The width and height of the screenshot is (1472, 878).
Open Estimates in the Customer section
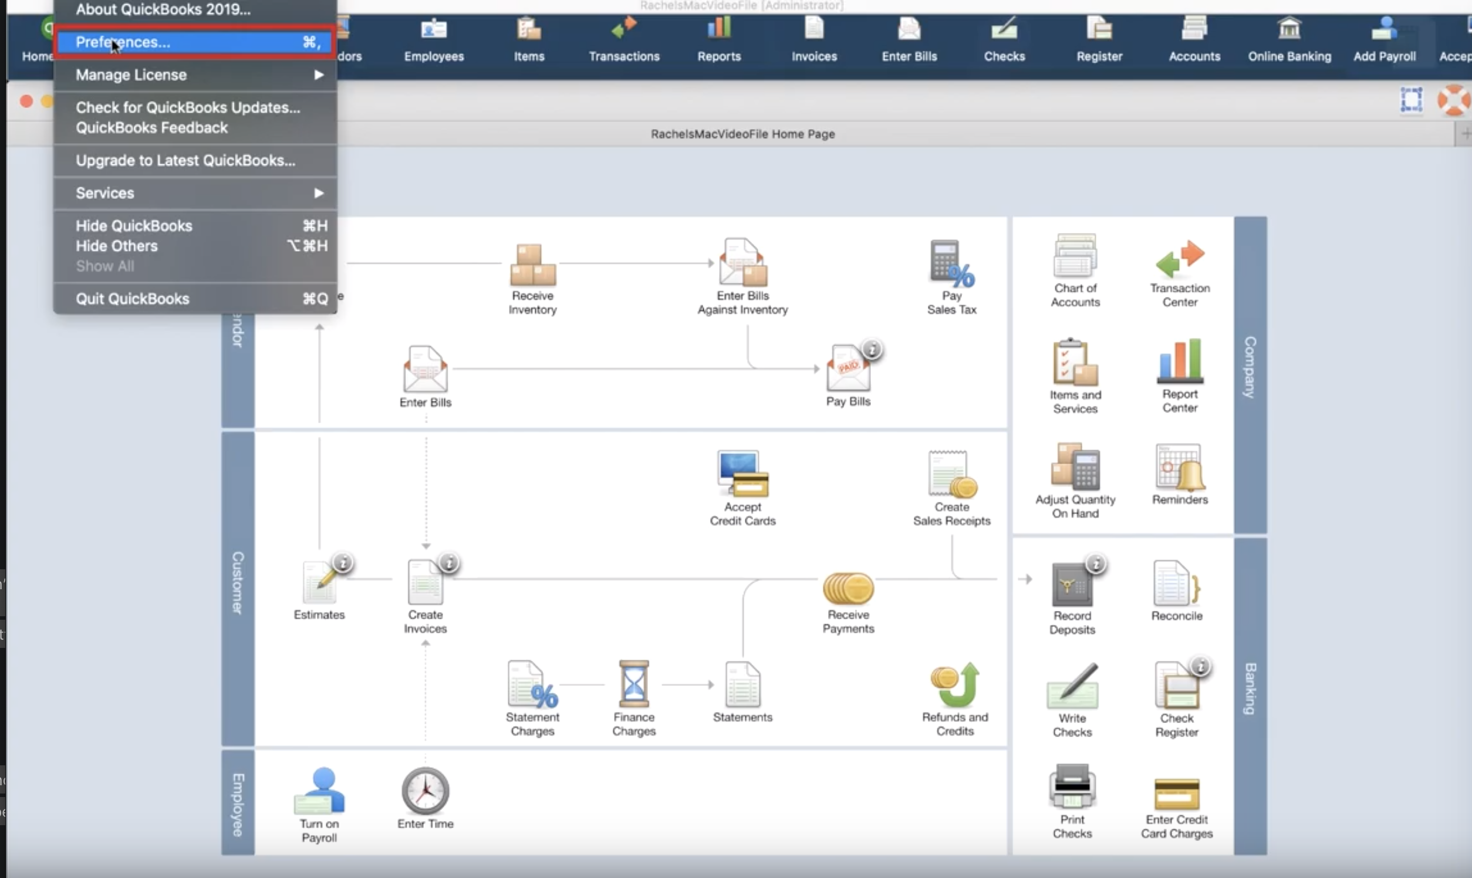tap(319, 590)
